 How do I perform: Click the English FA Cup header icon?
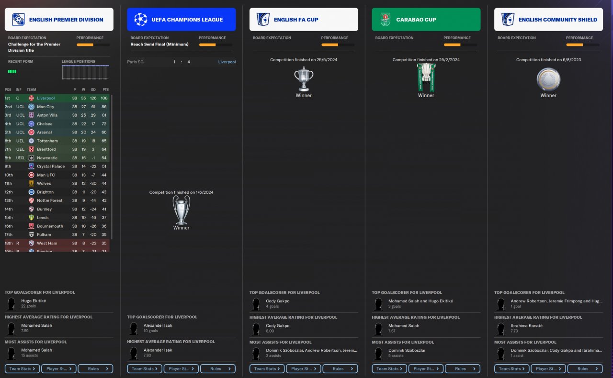[263, 20]
